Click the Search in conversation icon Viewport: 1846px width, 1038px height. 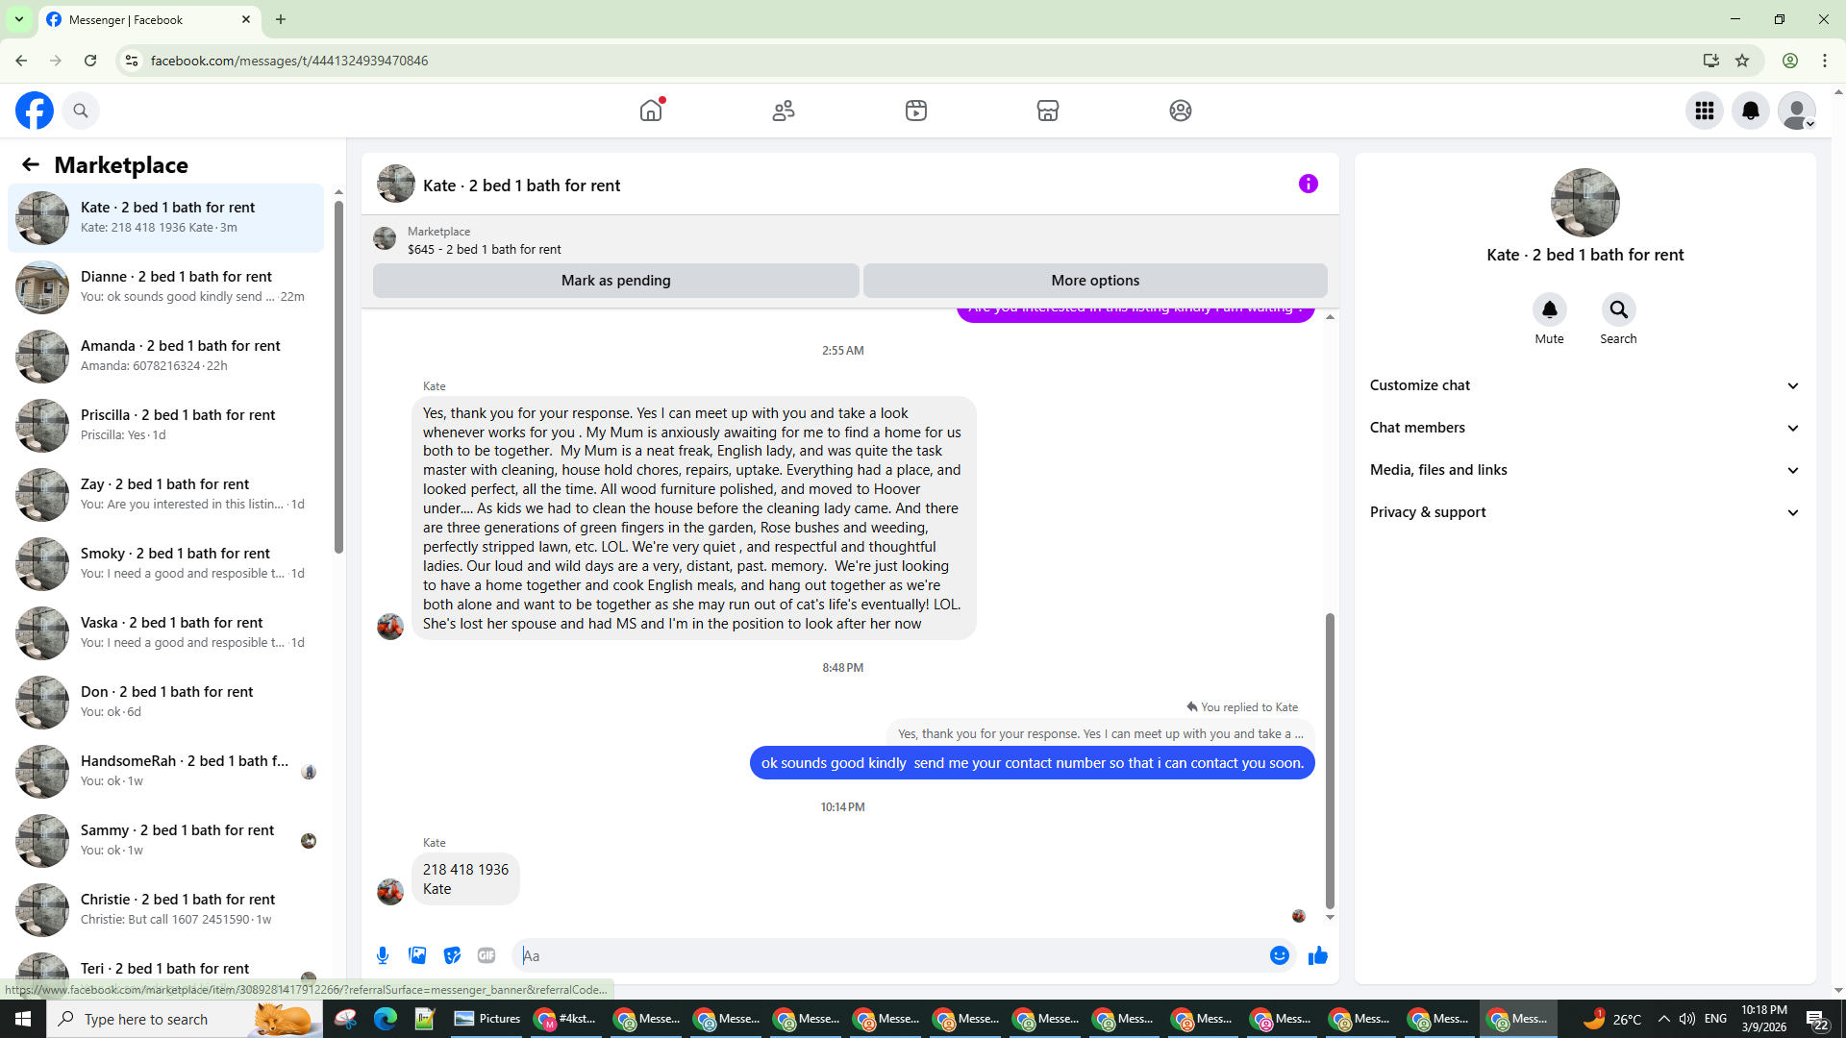coord(1618,309)
